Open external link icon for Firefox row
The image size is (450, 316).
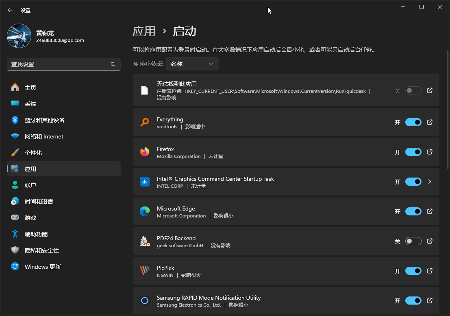click(x=430, y=152)
